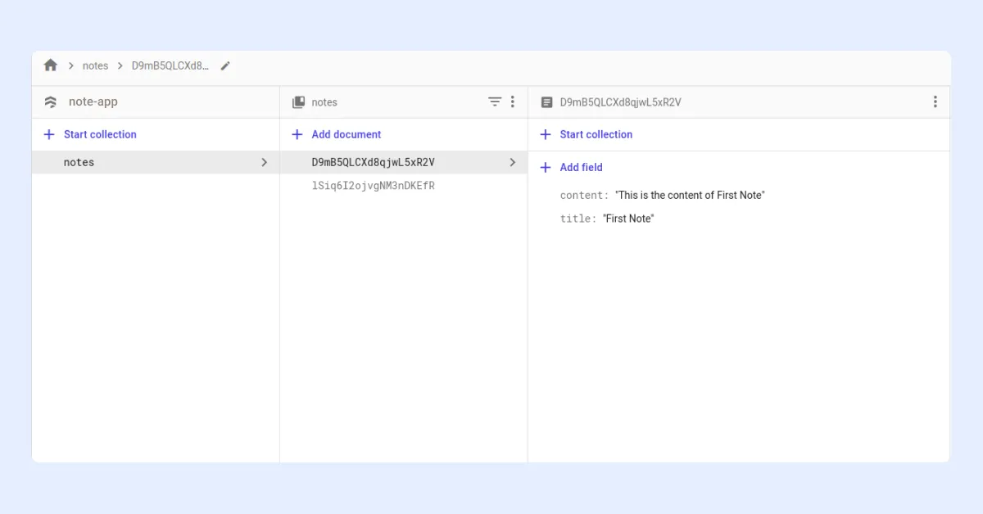Expand chevron on document D9mB5QLCXd8qjwL5xR2V
Viewport: 983px width, 514px height.
[x=513, y=162]
